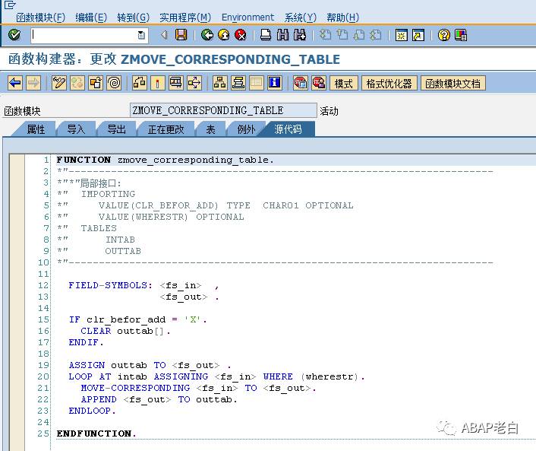Click the Enhance spiral icon
Viewport: 536px width, 451px height.
tap(114, 83)
